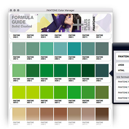Click the PANTONE 3500 C swatch
Screen dimensions: 129x129
[74, 71]
